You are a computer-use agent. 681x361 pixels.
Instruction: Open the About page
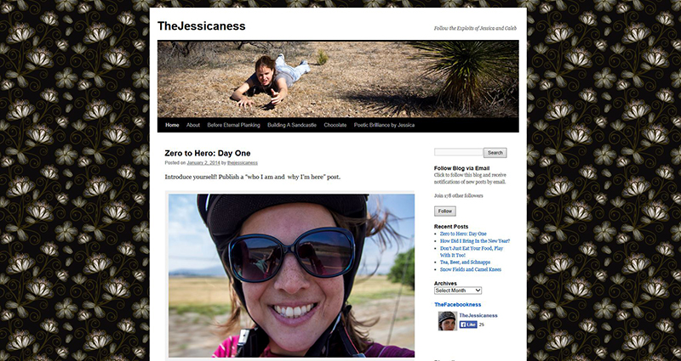[x=193, y=125]
